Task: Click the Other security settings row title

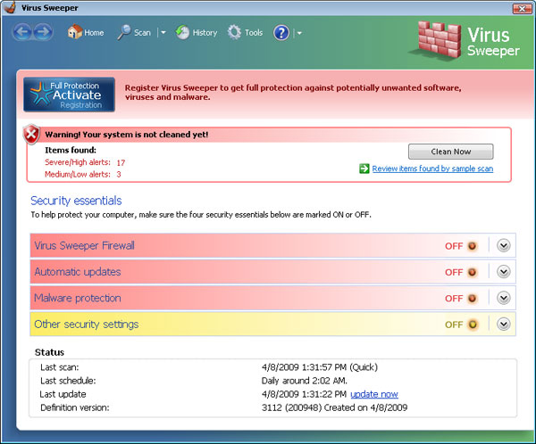Action: pos(87,324)
